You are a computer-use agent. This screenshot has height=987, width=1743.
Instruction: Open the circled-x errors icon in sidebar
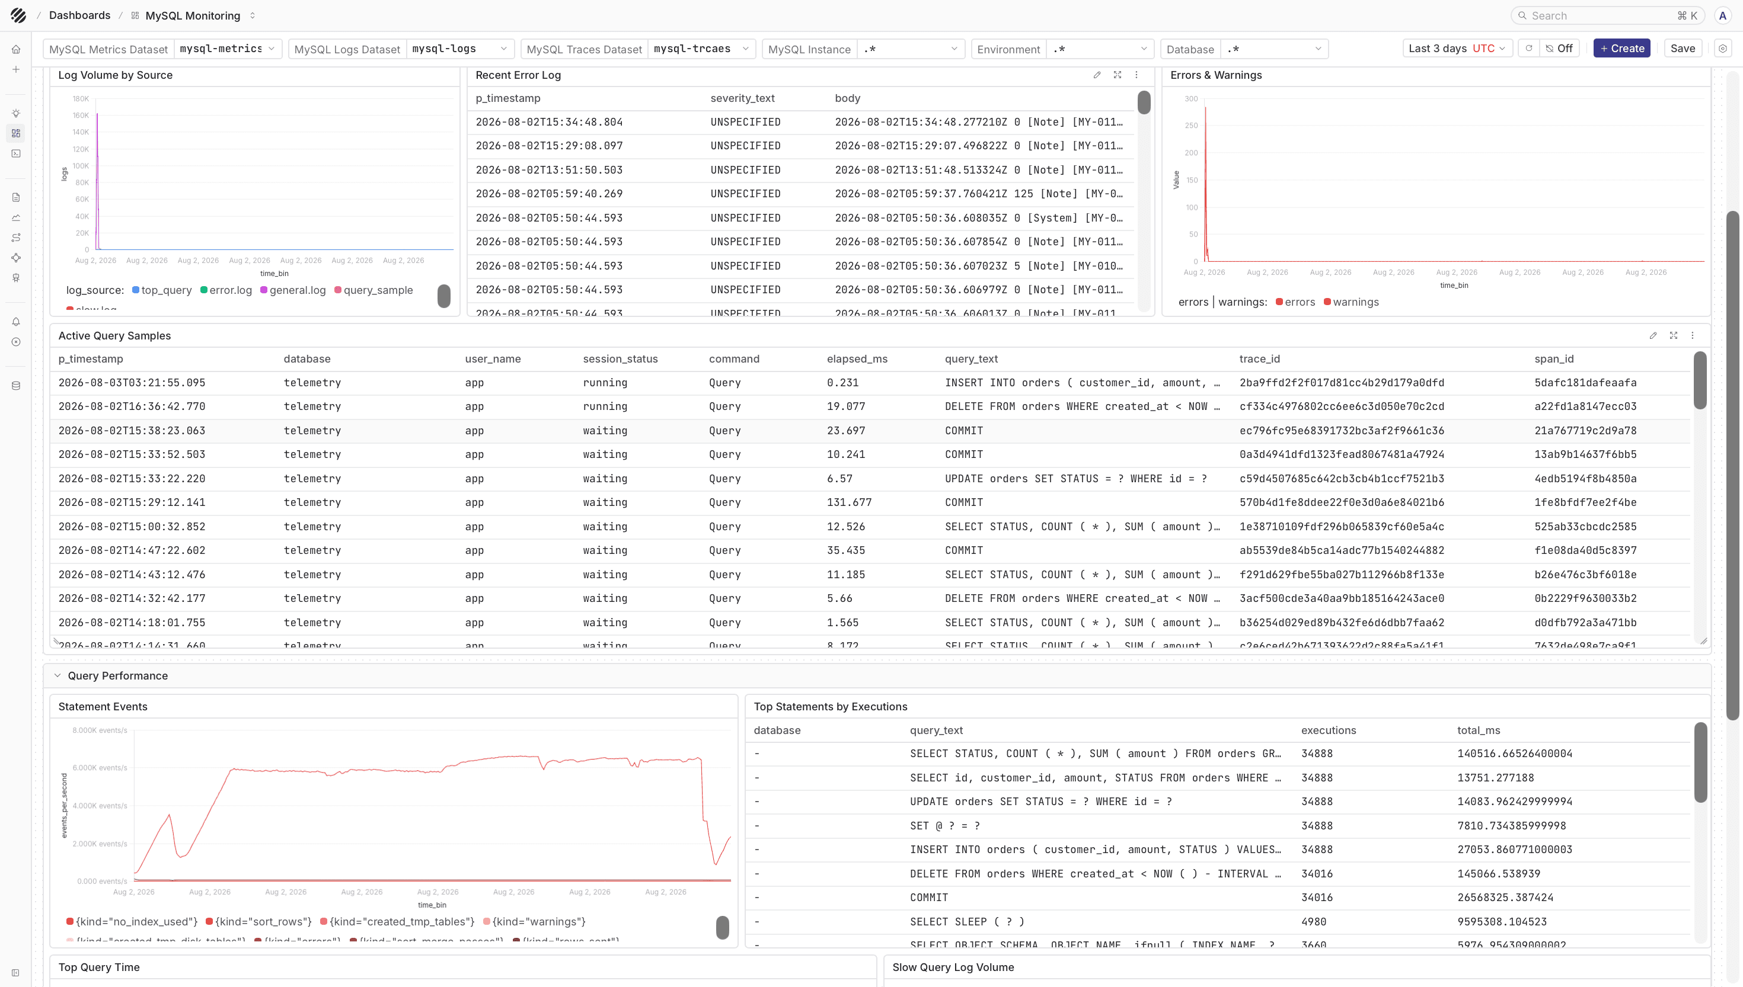pos(15,342)
